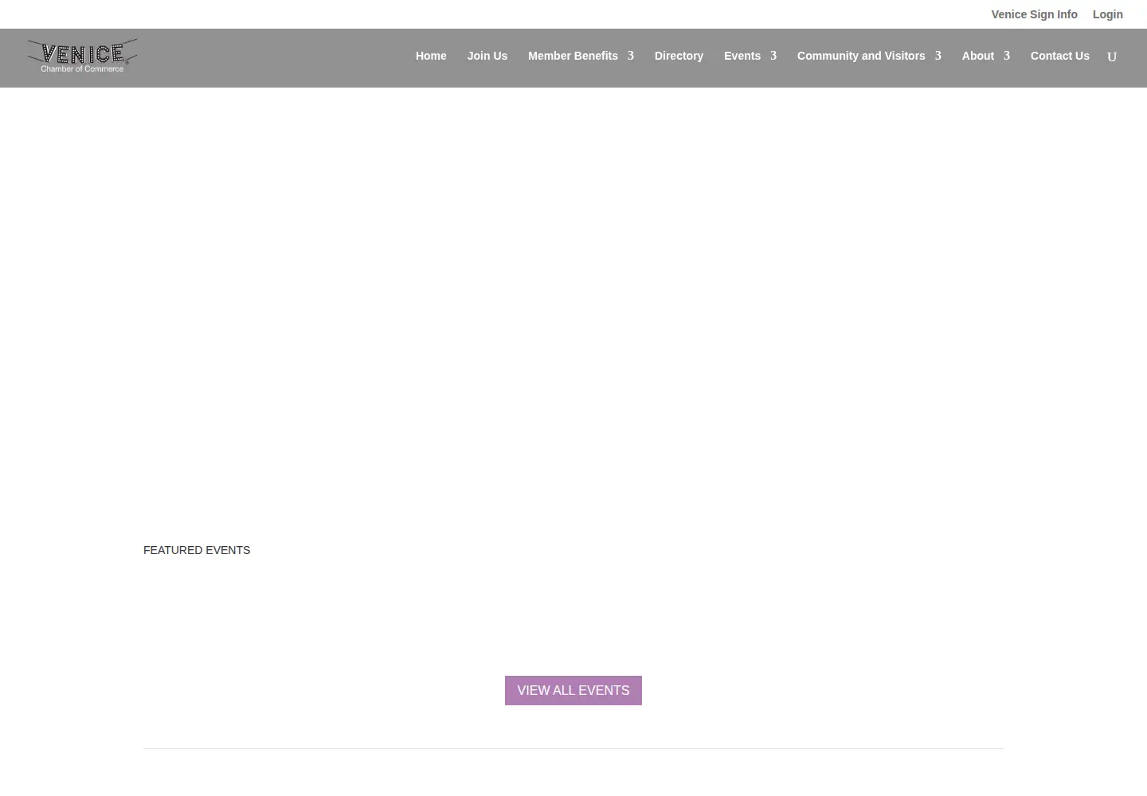This screenshot has width=1147, height=796.
Task: Expand the Events submenu arrow
Action: point(773,56)
